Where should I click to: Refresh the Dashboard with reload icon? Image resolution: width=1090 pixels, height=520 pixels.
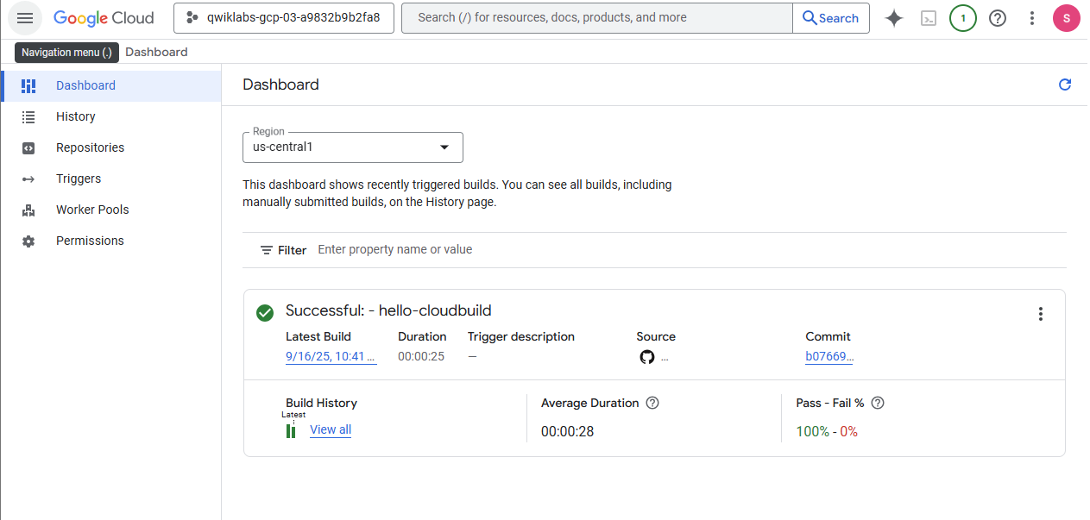click(x=1065, y=85)
